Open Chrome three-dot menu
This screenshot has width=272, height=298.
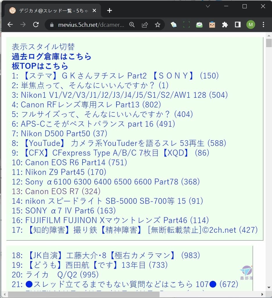(263, 24)
